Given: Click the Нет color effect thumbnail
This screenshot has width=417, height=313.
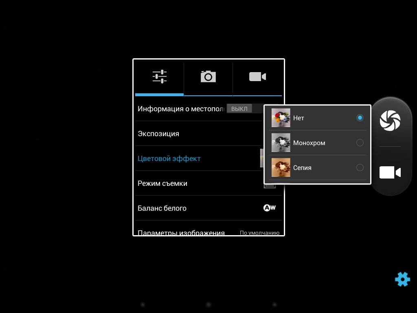Looking at the screenshot, I should [x=281, y=118].
